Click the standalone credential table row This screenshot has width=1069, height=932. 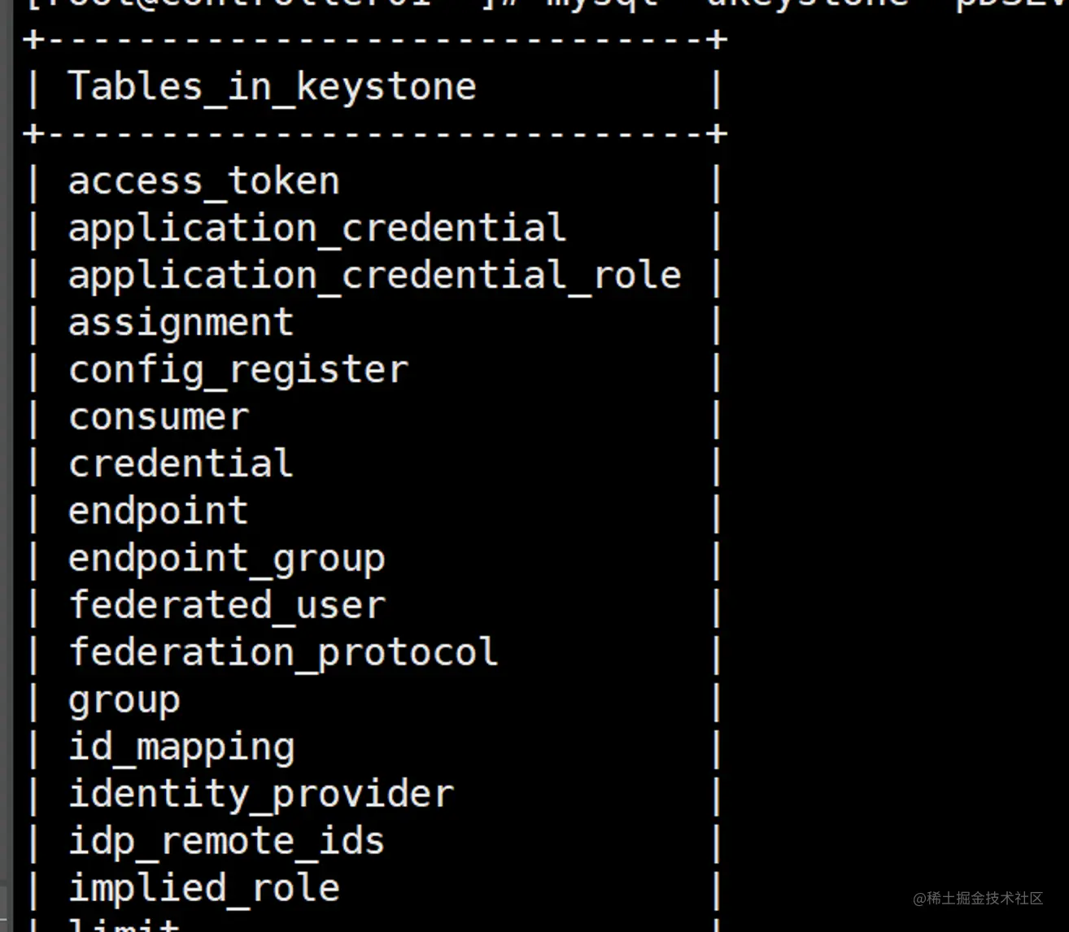point(181,464)
